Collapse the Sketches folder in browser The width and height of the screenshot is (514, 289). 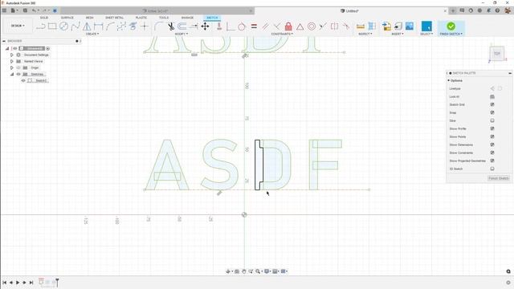point(12,75)
